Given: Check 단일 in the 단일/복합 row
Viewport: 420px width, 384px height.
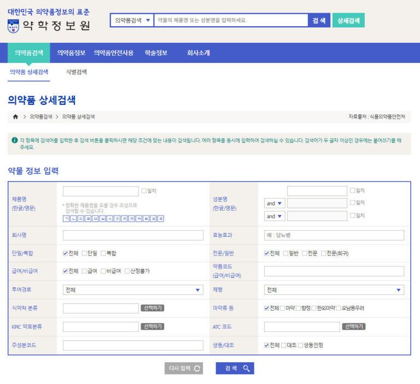Looking at the screenshot, I should tap(84, 253).
